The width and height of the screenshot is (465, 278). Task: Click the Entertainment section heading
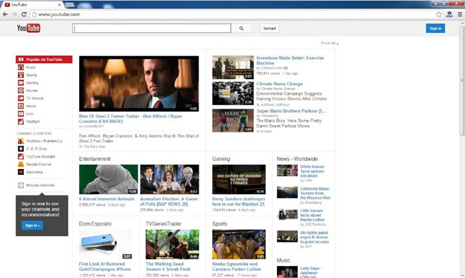(94, 159)
